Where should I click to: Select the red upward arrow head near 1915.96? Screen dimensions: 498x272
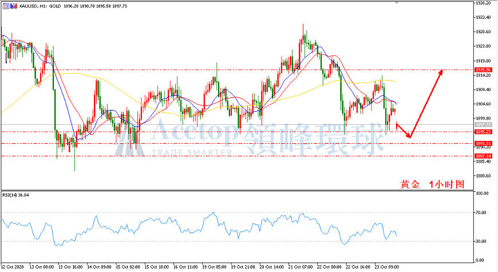(440, 73)
